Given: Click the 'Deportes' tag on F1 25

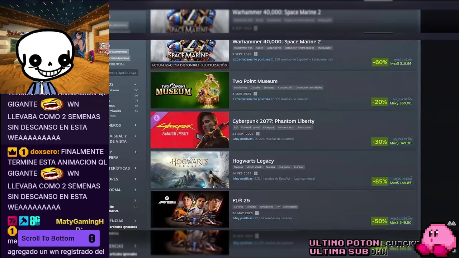Looking at the screenshot, I should click(251, 207).
